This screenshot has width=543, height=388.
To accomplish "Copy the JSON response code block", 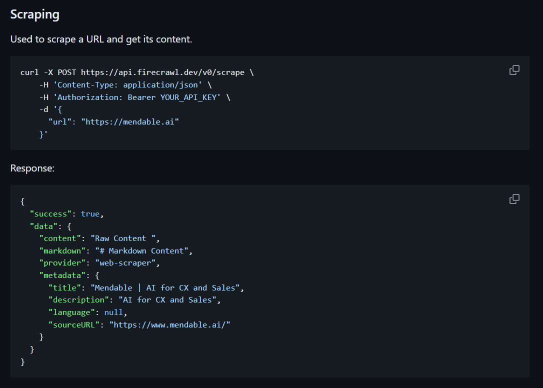I will (x=514, y=199).
